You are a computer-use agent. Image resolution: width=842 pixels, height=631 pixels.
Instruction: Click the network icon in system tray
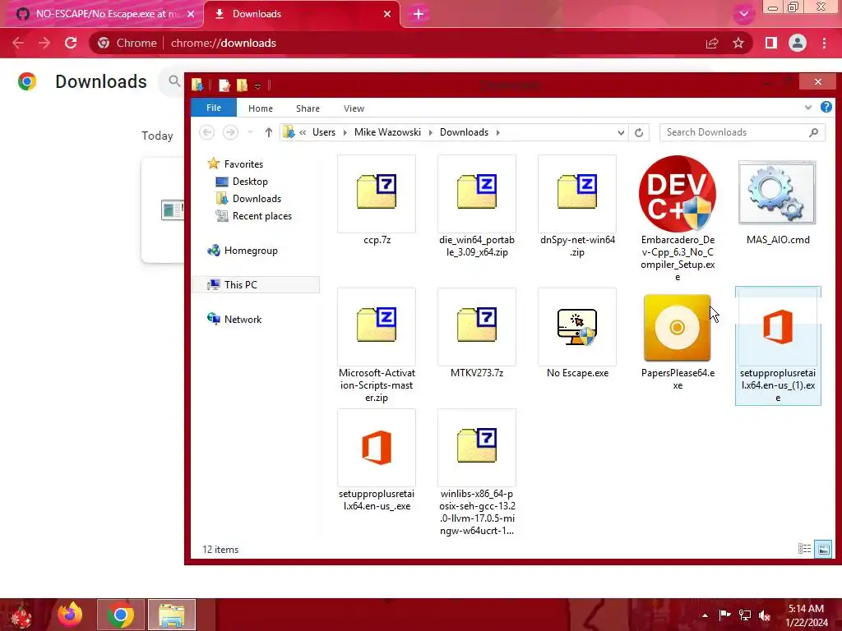point(745,615)
